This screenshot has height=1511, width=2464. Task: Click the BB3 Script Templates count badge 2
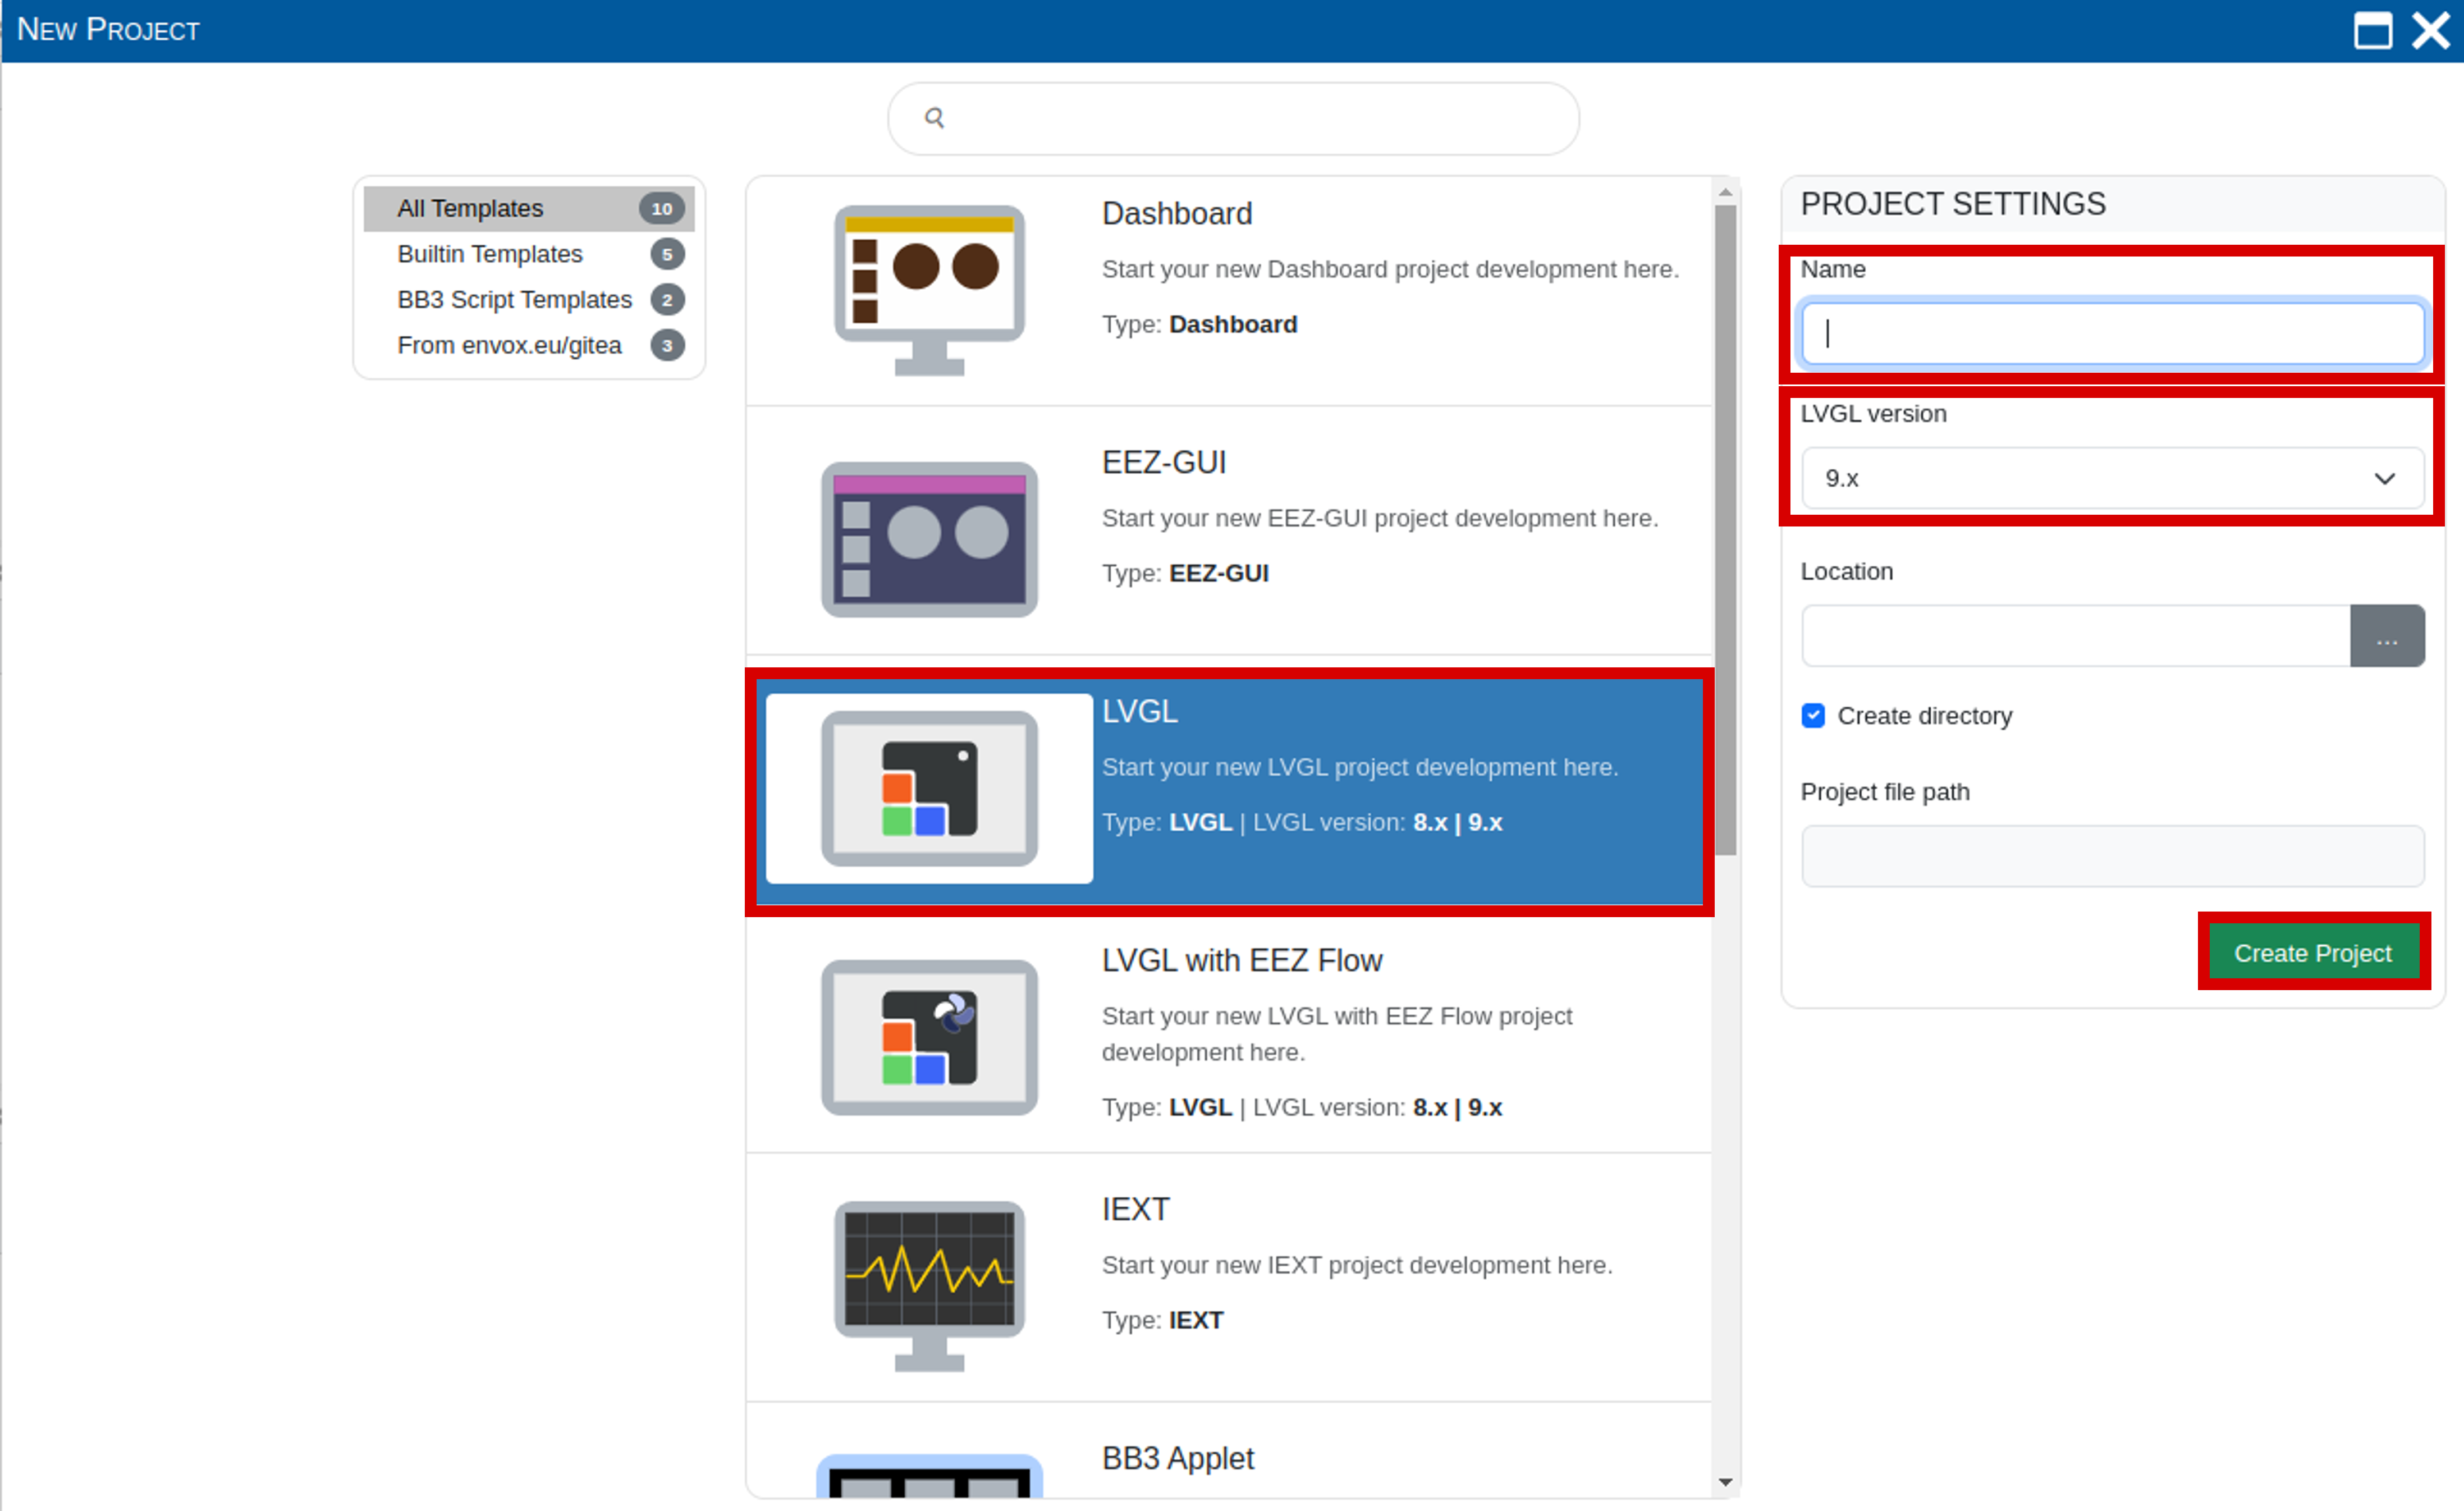pyautogui.click(x=667, y=299)
